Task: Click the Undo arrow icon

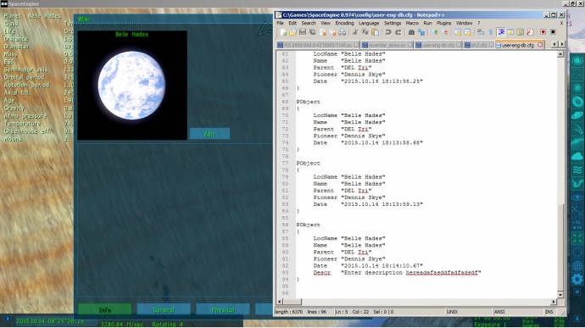Action: (x=388, y=32)
